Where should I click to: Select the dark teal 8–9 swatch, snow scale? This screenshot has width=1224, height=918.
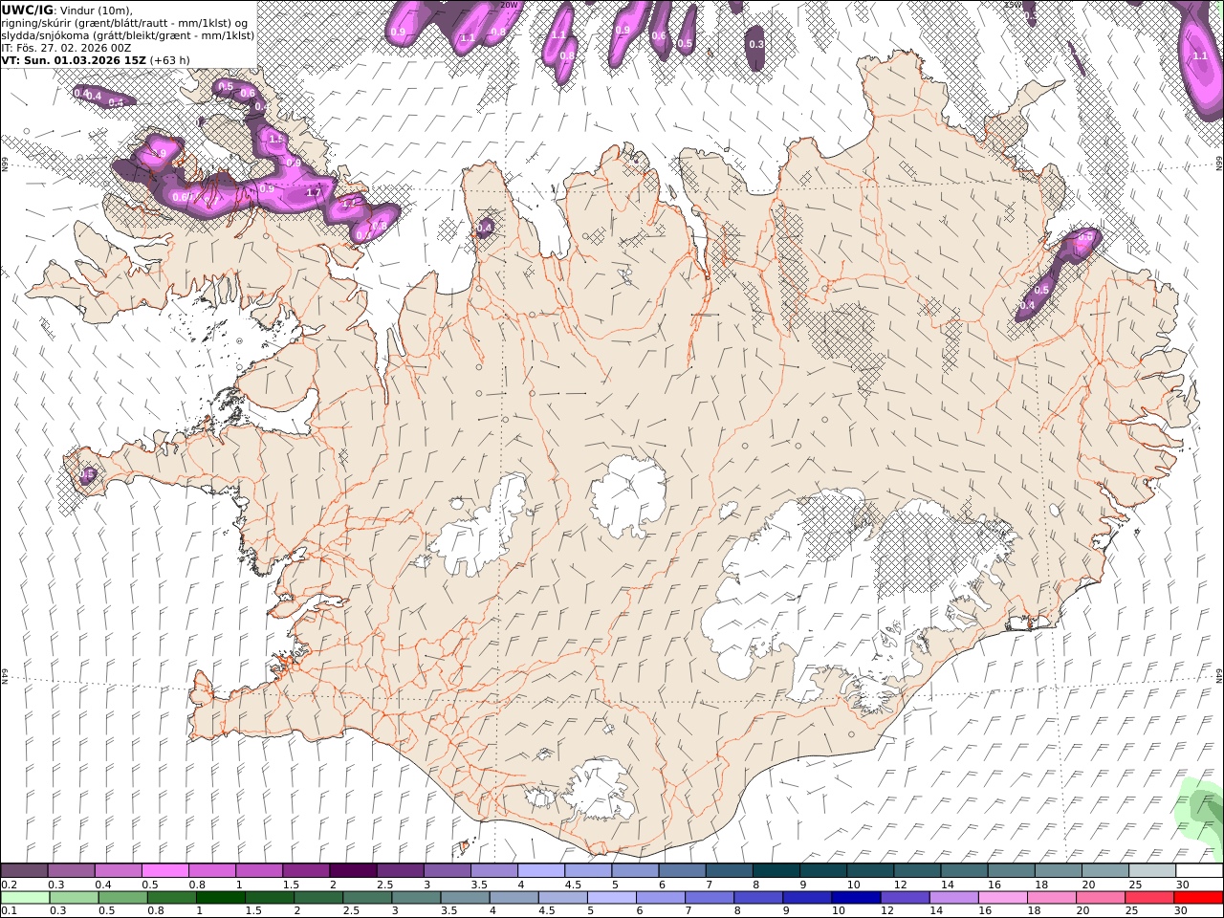[x=776, y=871]
